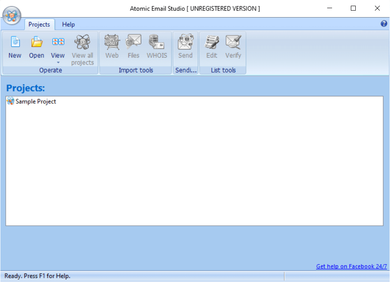Maximize the Atomic Email Studio window
Image resolution: width=390 pixels, height=282 pixels.
tap(353, 8)
